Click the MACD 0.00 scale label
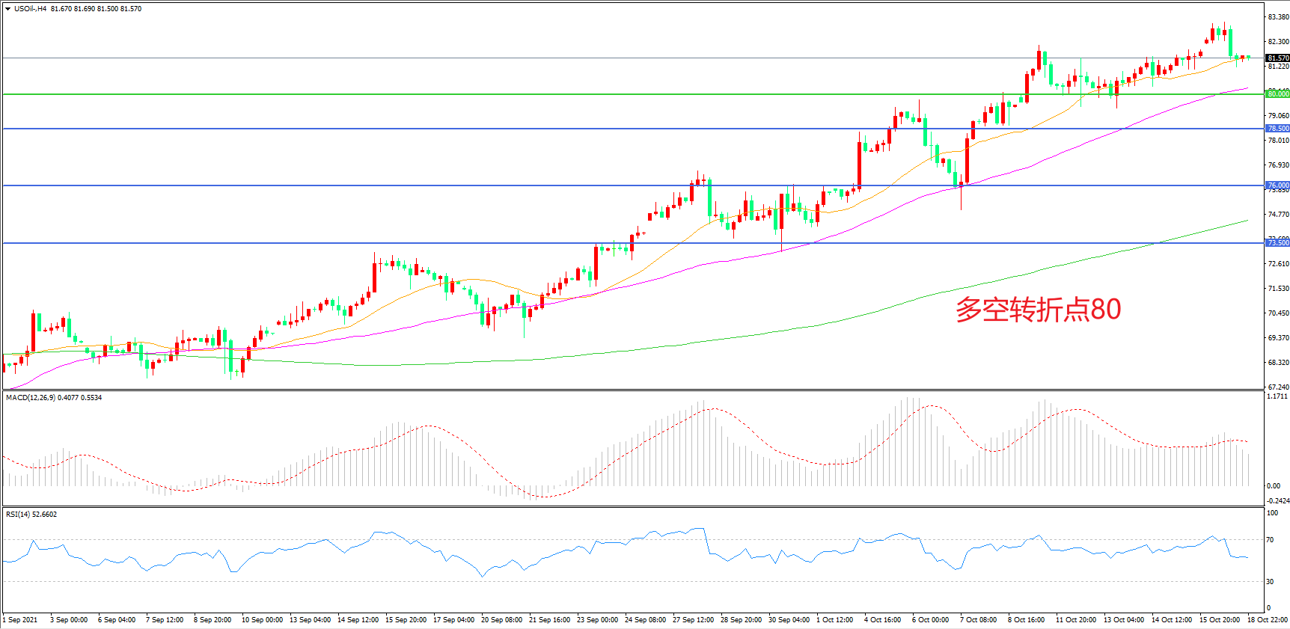Viewport: 1290px width, 629px height. tap(1273, 486)
